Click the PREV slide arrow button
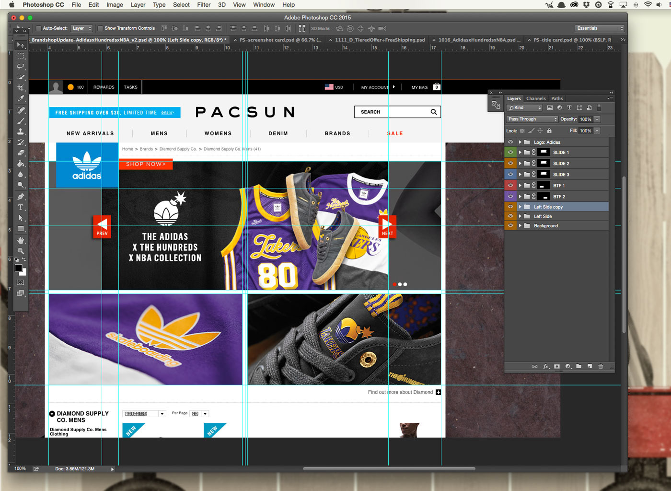This screenshot has width=671, height=491. point(102,227)
